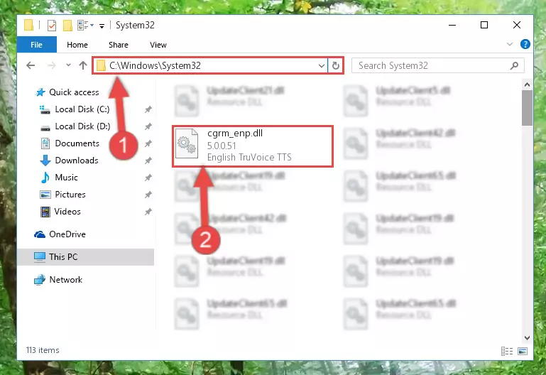Click the pin icon next to Local Disk (D:)
The width and height of the screenshot is (546, 375).
pyautogui.click(x=148, y=126)
